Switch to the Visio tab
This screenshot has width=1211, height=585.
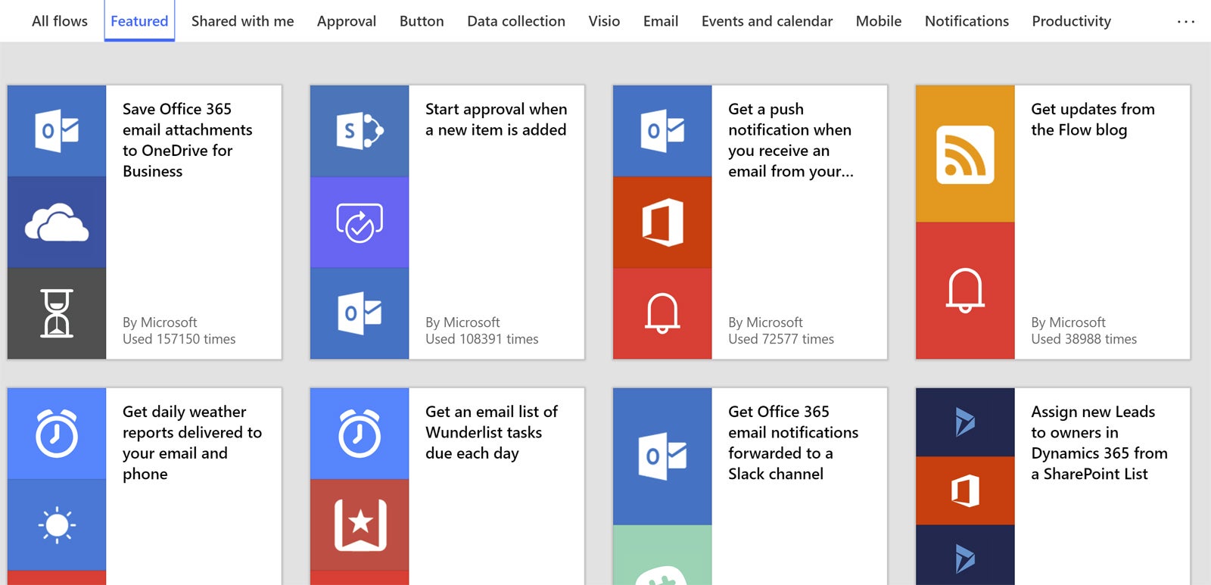click(604, 21)
